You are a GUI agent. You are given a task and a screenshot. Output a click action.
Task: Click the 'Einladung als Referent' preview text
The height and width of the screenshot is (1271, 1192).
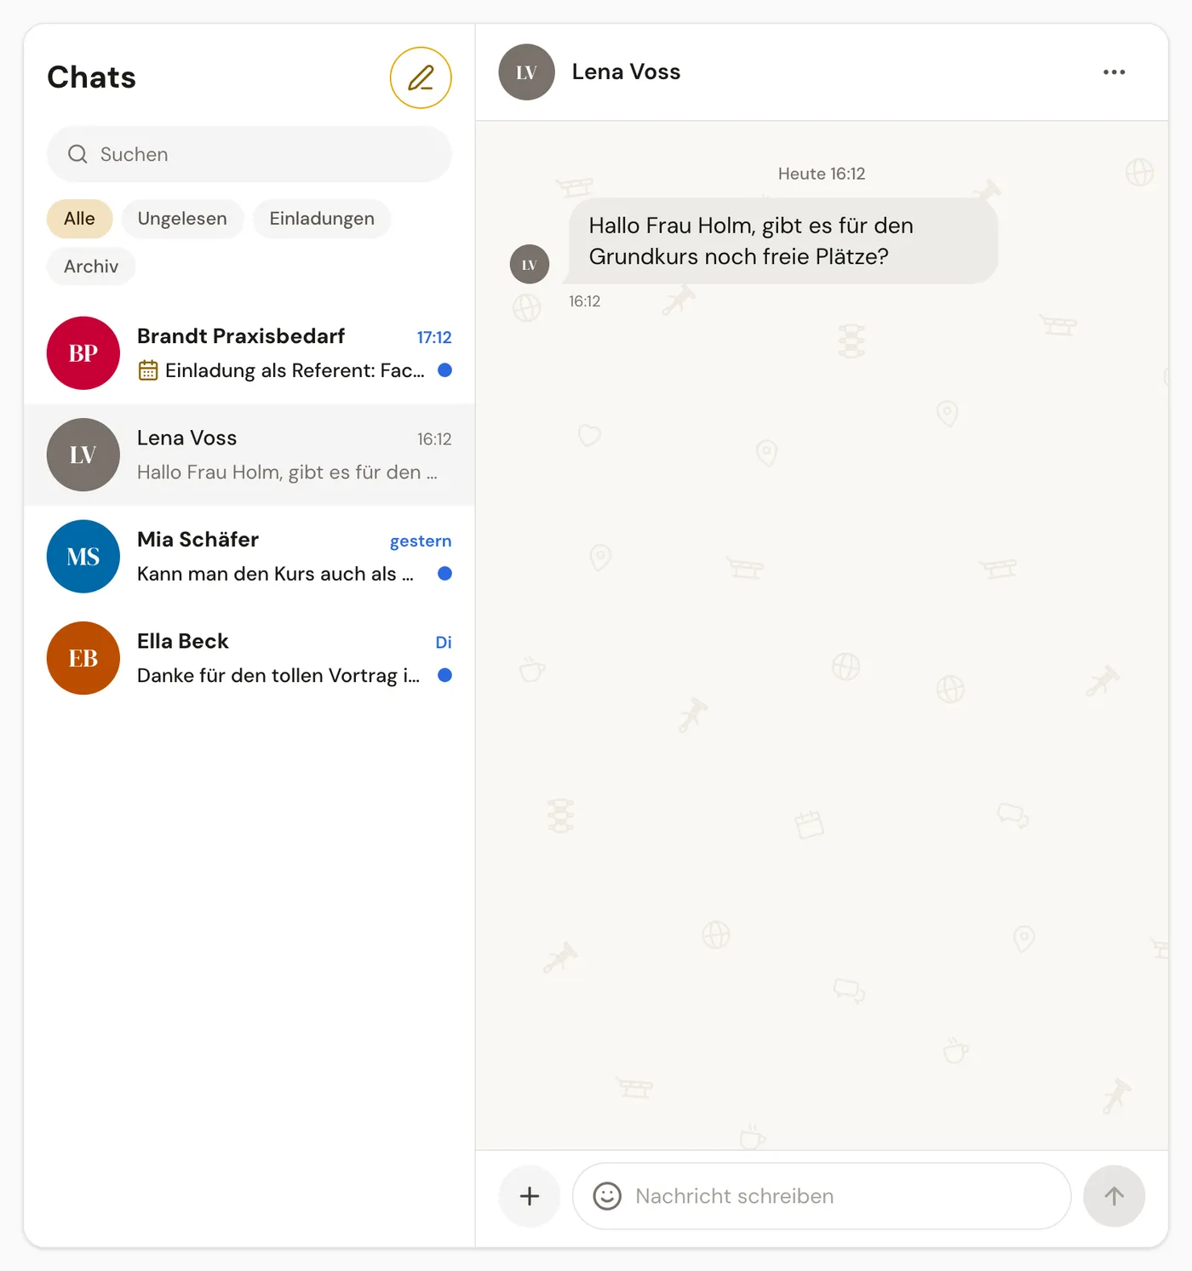(x=295, y=370)
